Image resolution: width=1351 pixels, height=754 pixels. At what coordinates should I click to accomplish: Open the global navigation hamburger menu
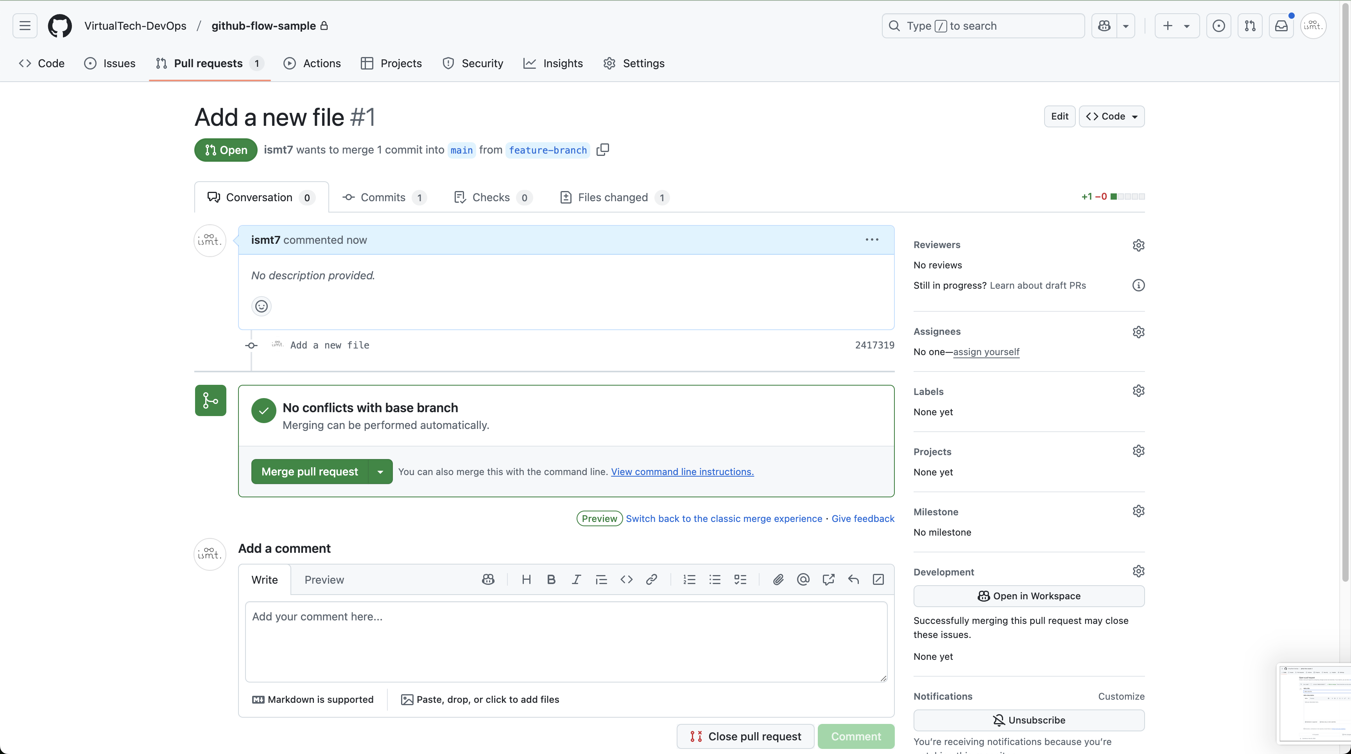[x=25, y=26]
